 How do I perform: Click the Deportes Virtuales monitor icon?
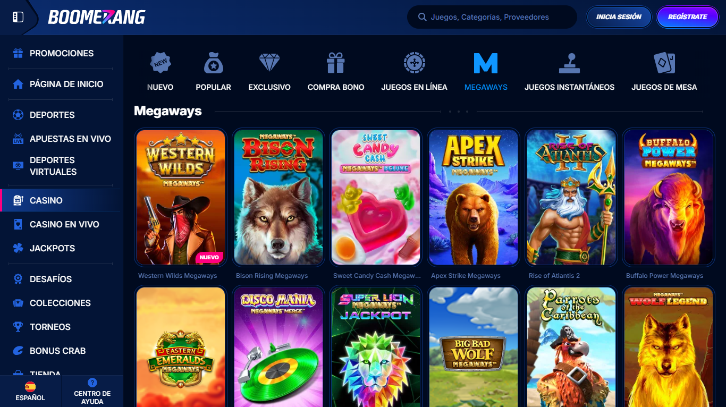(18, 166)
